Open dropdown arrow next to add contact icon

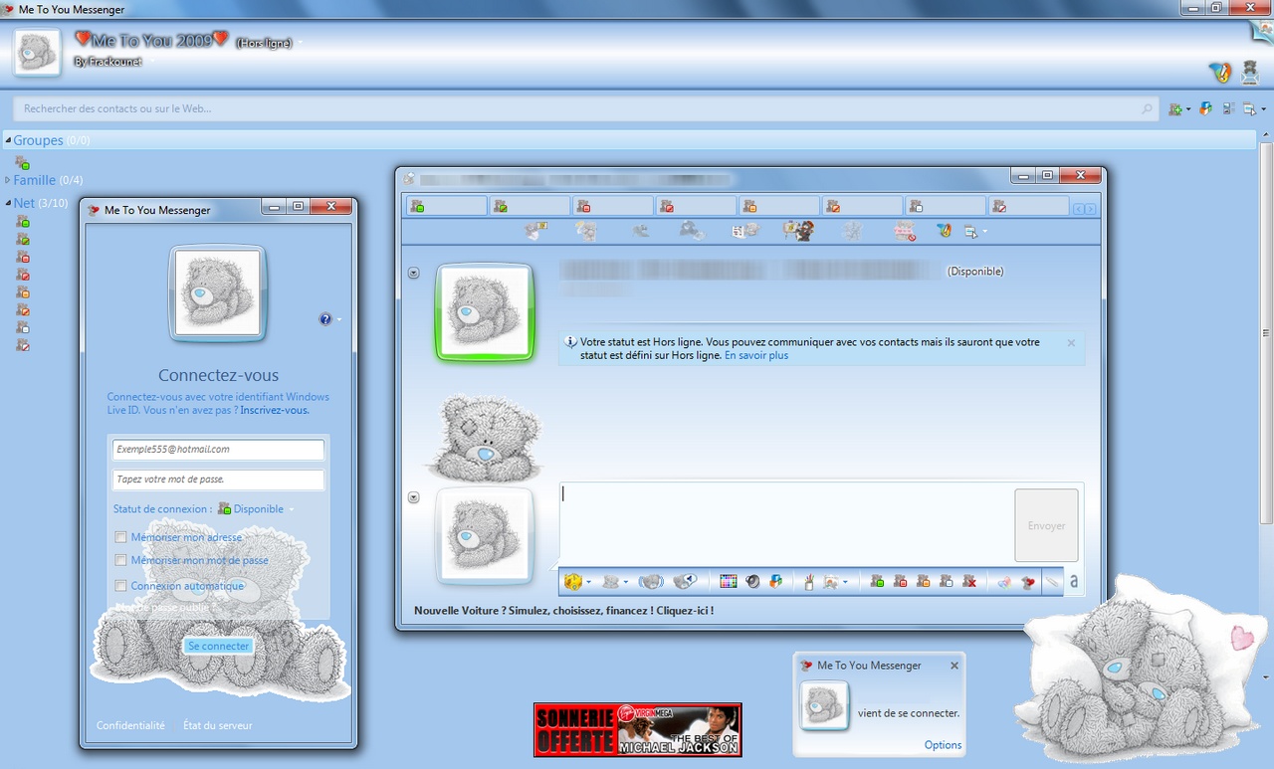(x=1188, y=109)
